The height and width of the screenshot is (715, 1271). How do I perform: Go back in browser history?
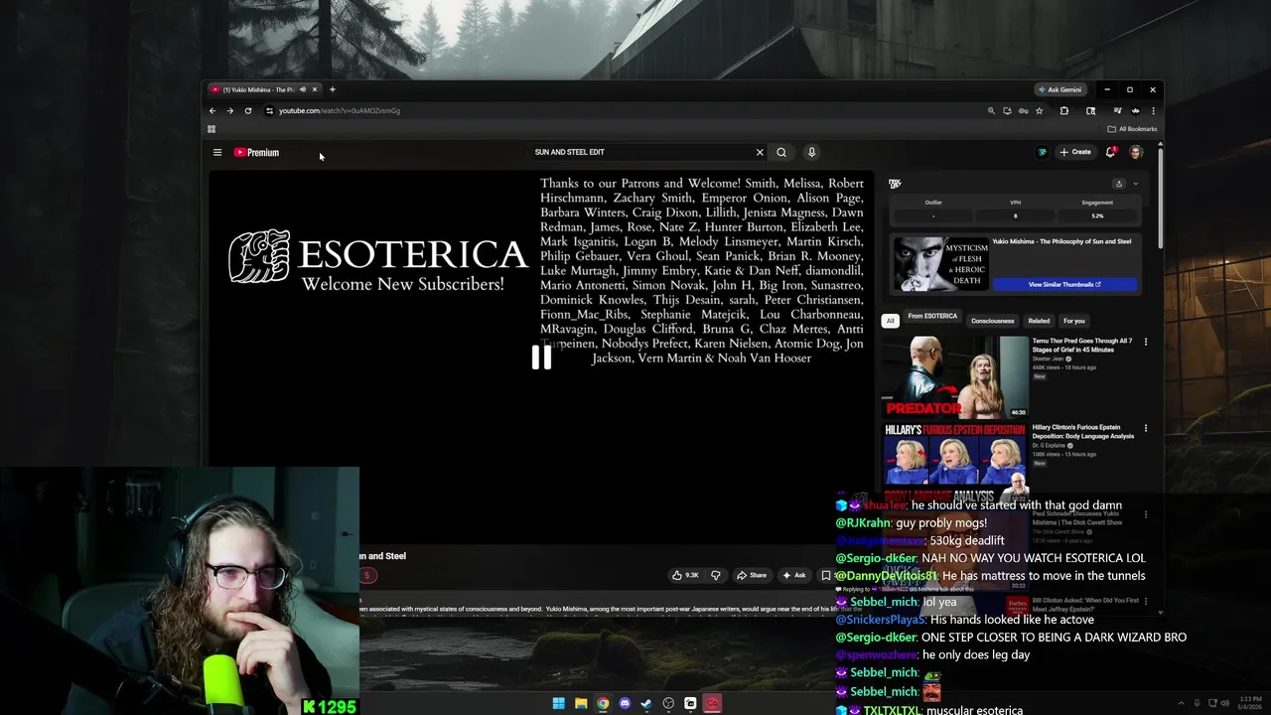pos(212,110)
